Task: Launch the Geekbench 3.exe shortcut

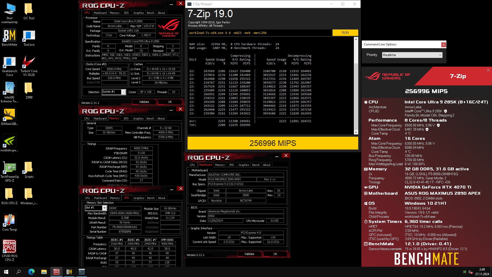Action: (9, 66)
